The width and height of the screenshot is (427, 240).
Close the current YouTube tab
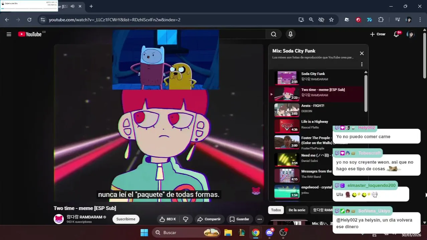coord(80,6)
